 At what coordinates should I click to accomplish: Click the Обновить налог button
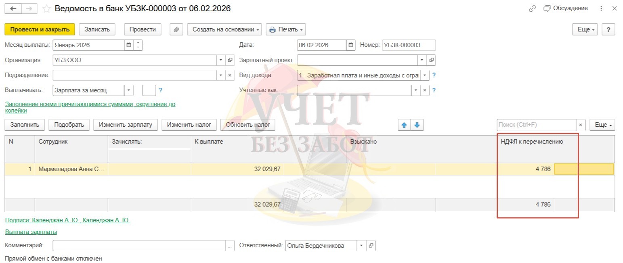click(x=248, y=125)
